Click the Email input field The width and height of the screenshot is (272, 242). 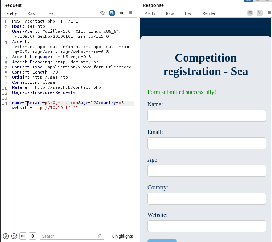coord(207,143)
